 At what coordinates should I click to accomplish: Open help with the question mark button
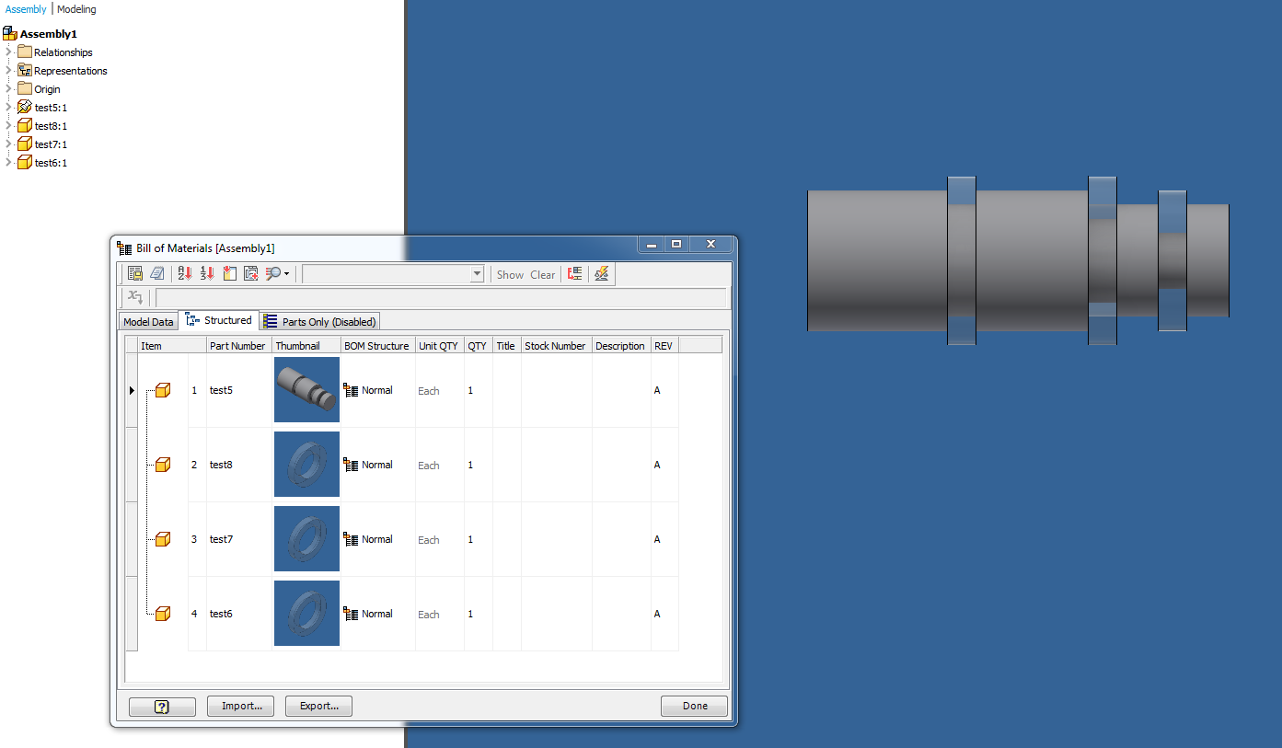(162, 707)
